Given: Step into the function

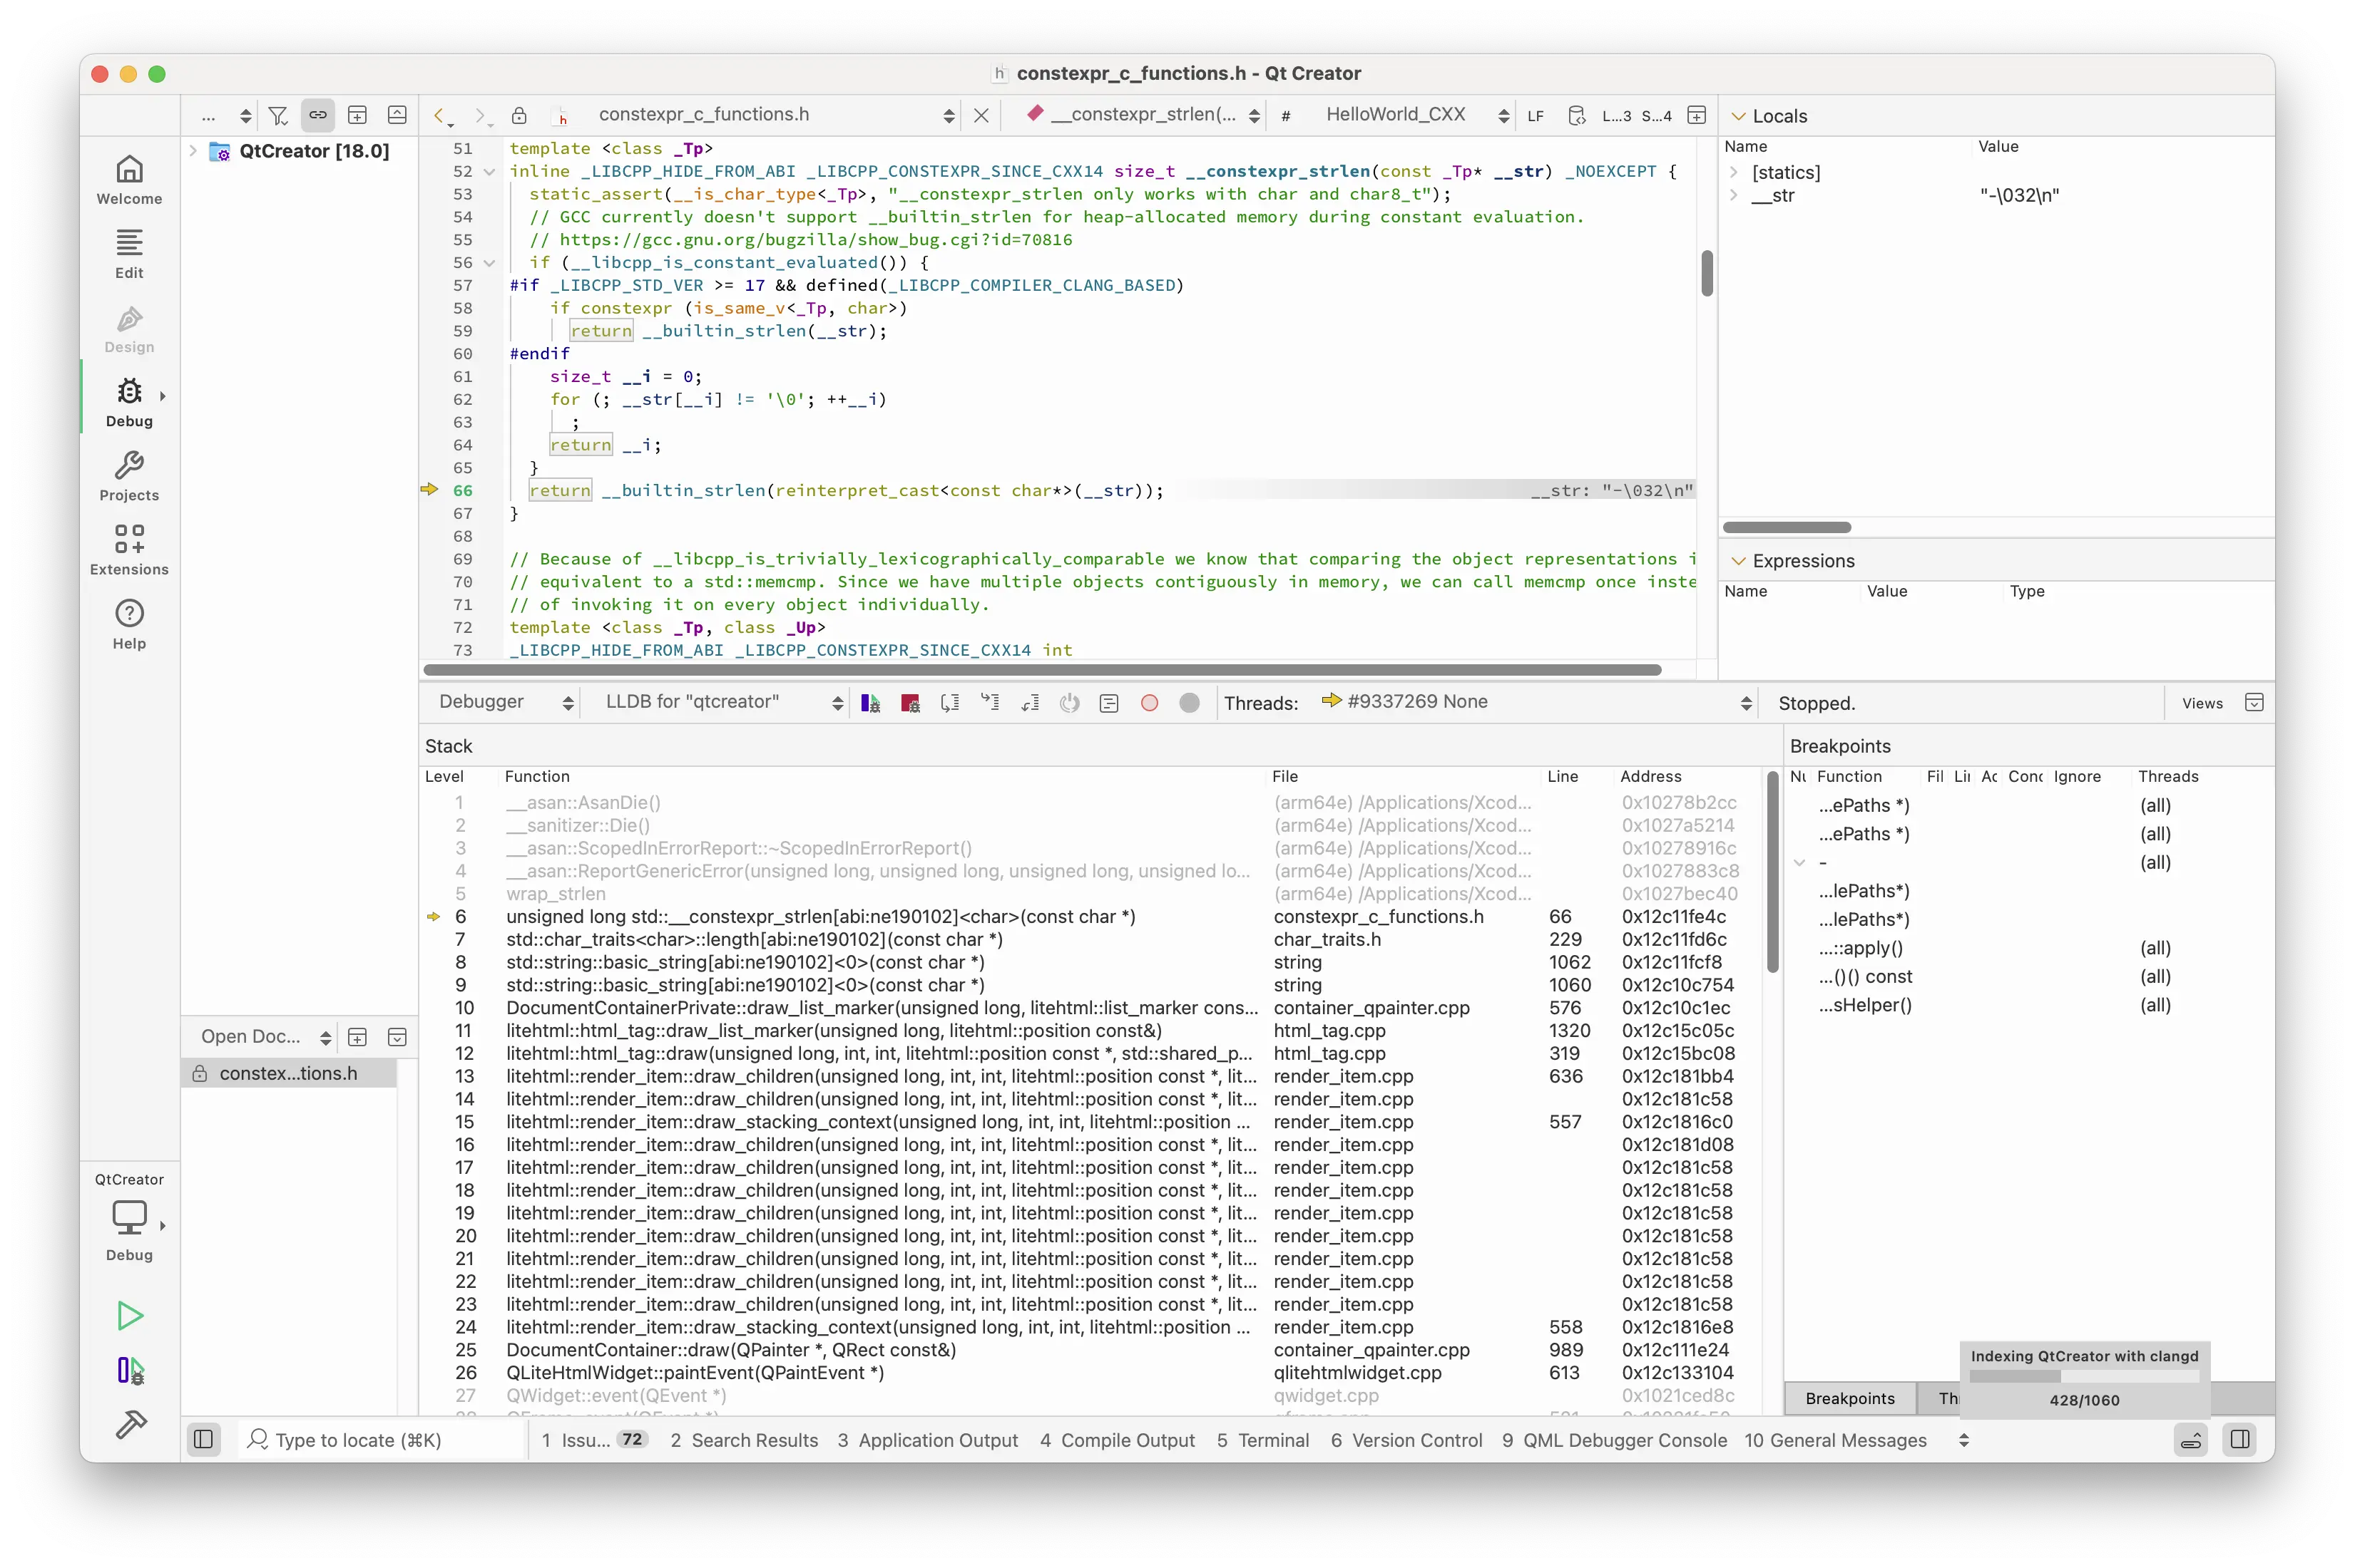Looking at the screenshot, I should (989, 703).
